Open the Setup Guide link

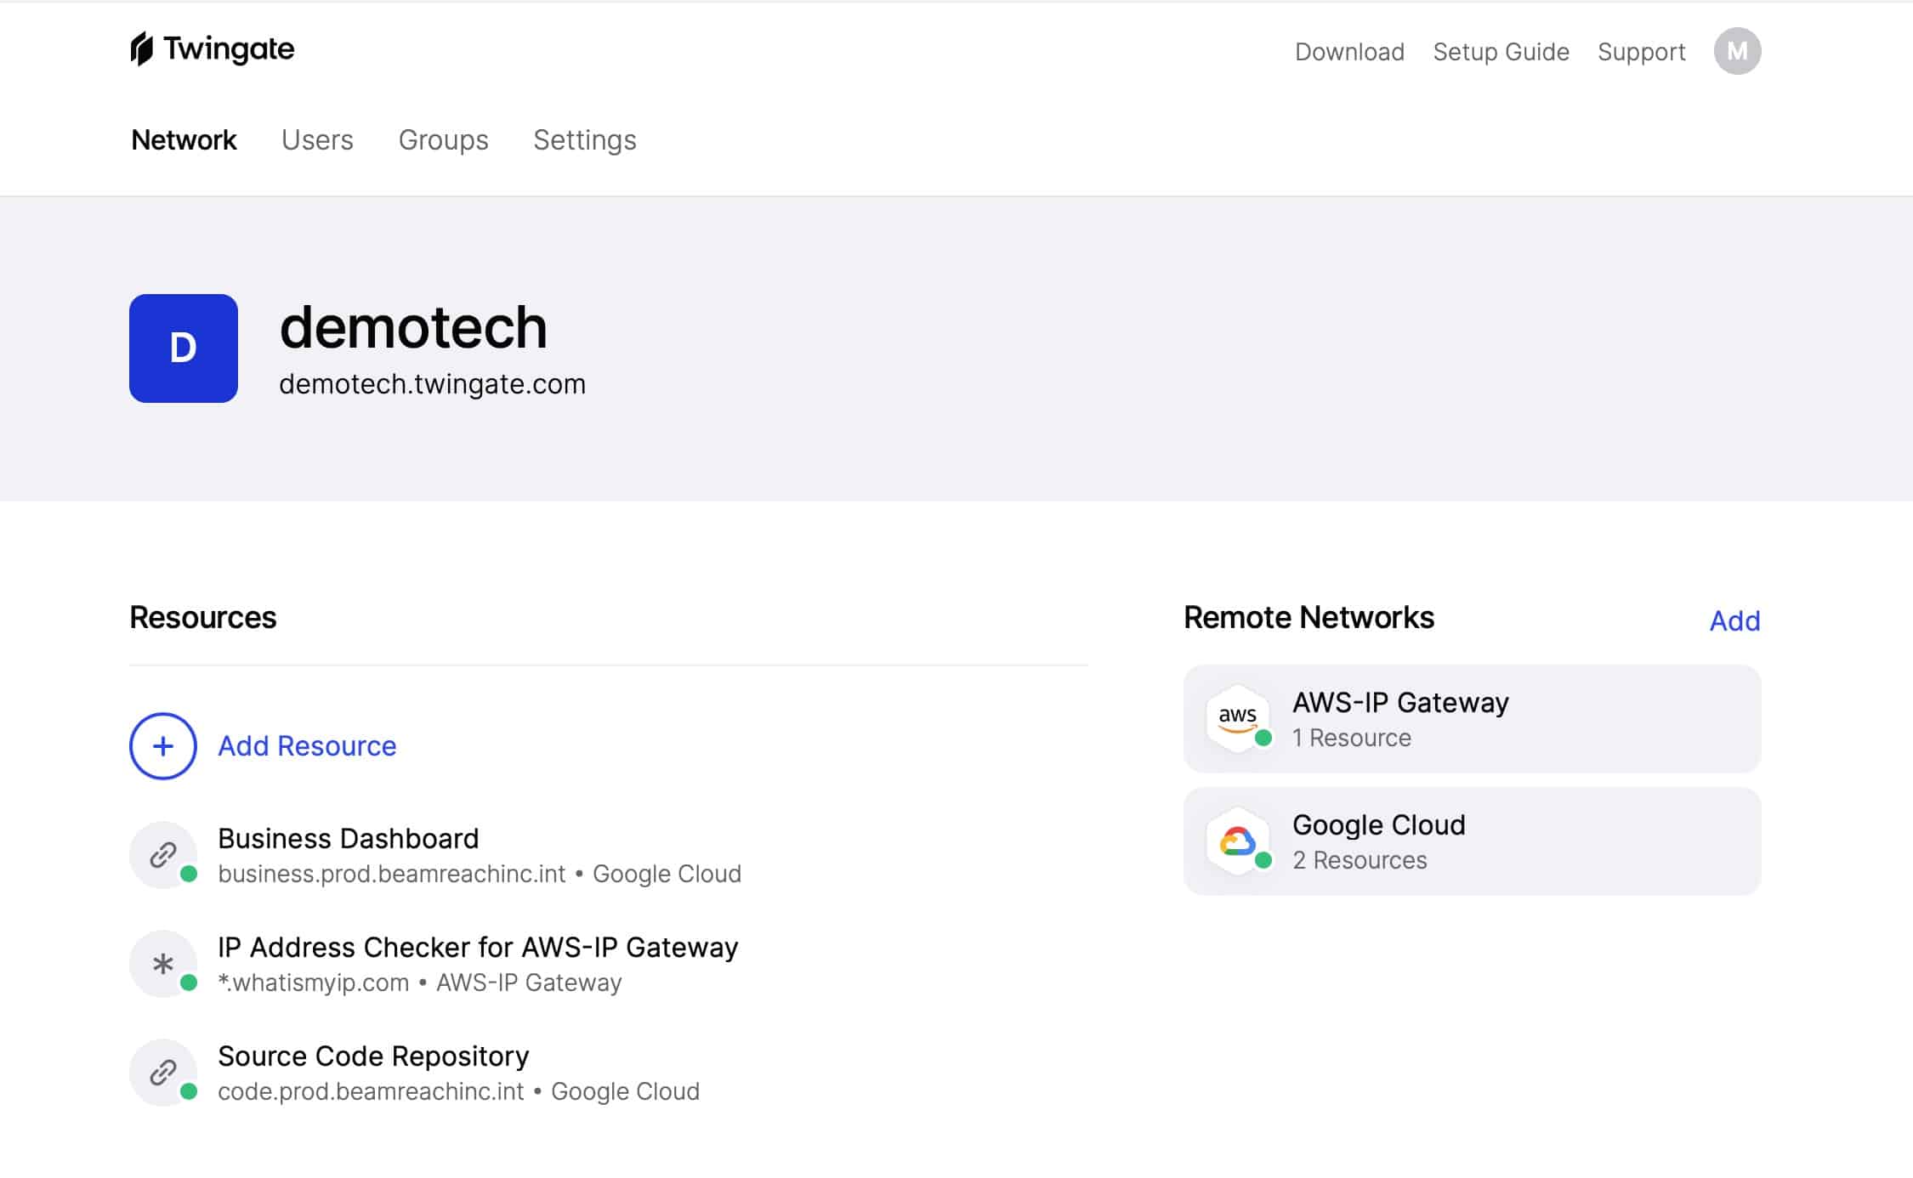point(1501,52)
